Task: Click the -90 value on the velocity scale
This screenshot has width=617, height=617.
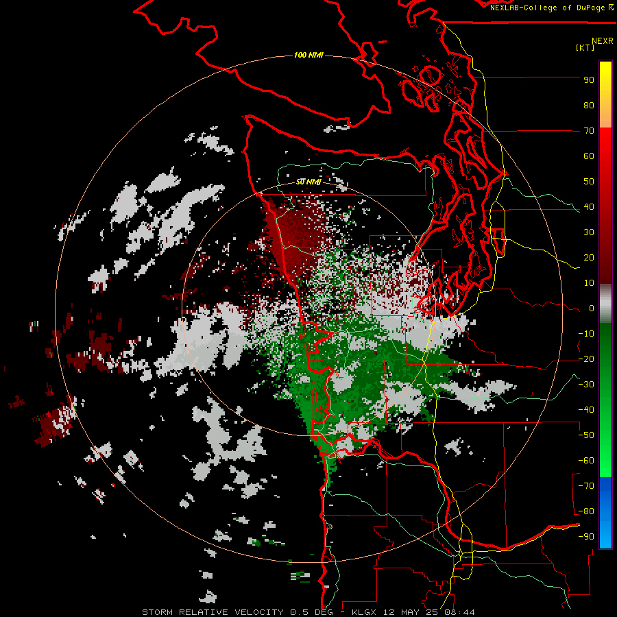Action: click(586, 537)
